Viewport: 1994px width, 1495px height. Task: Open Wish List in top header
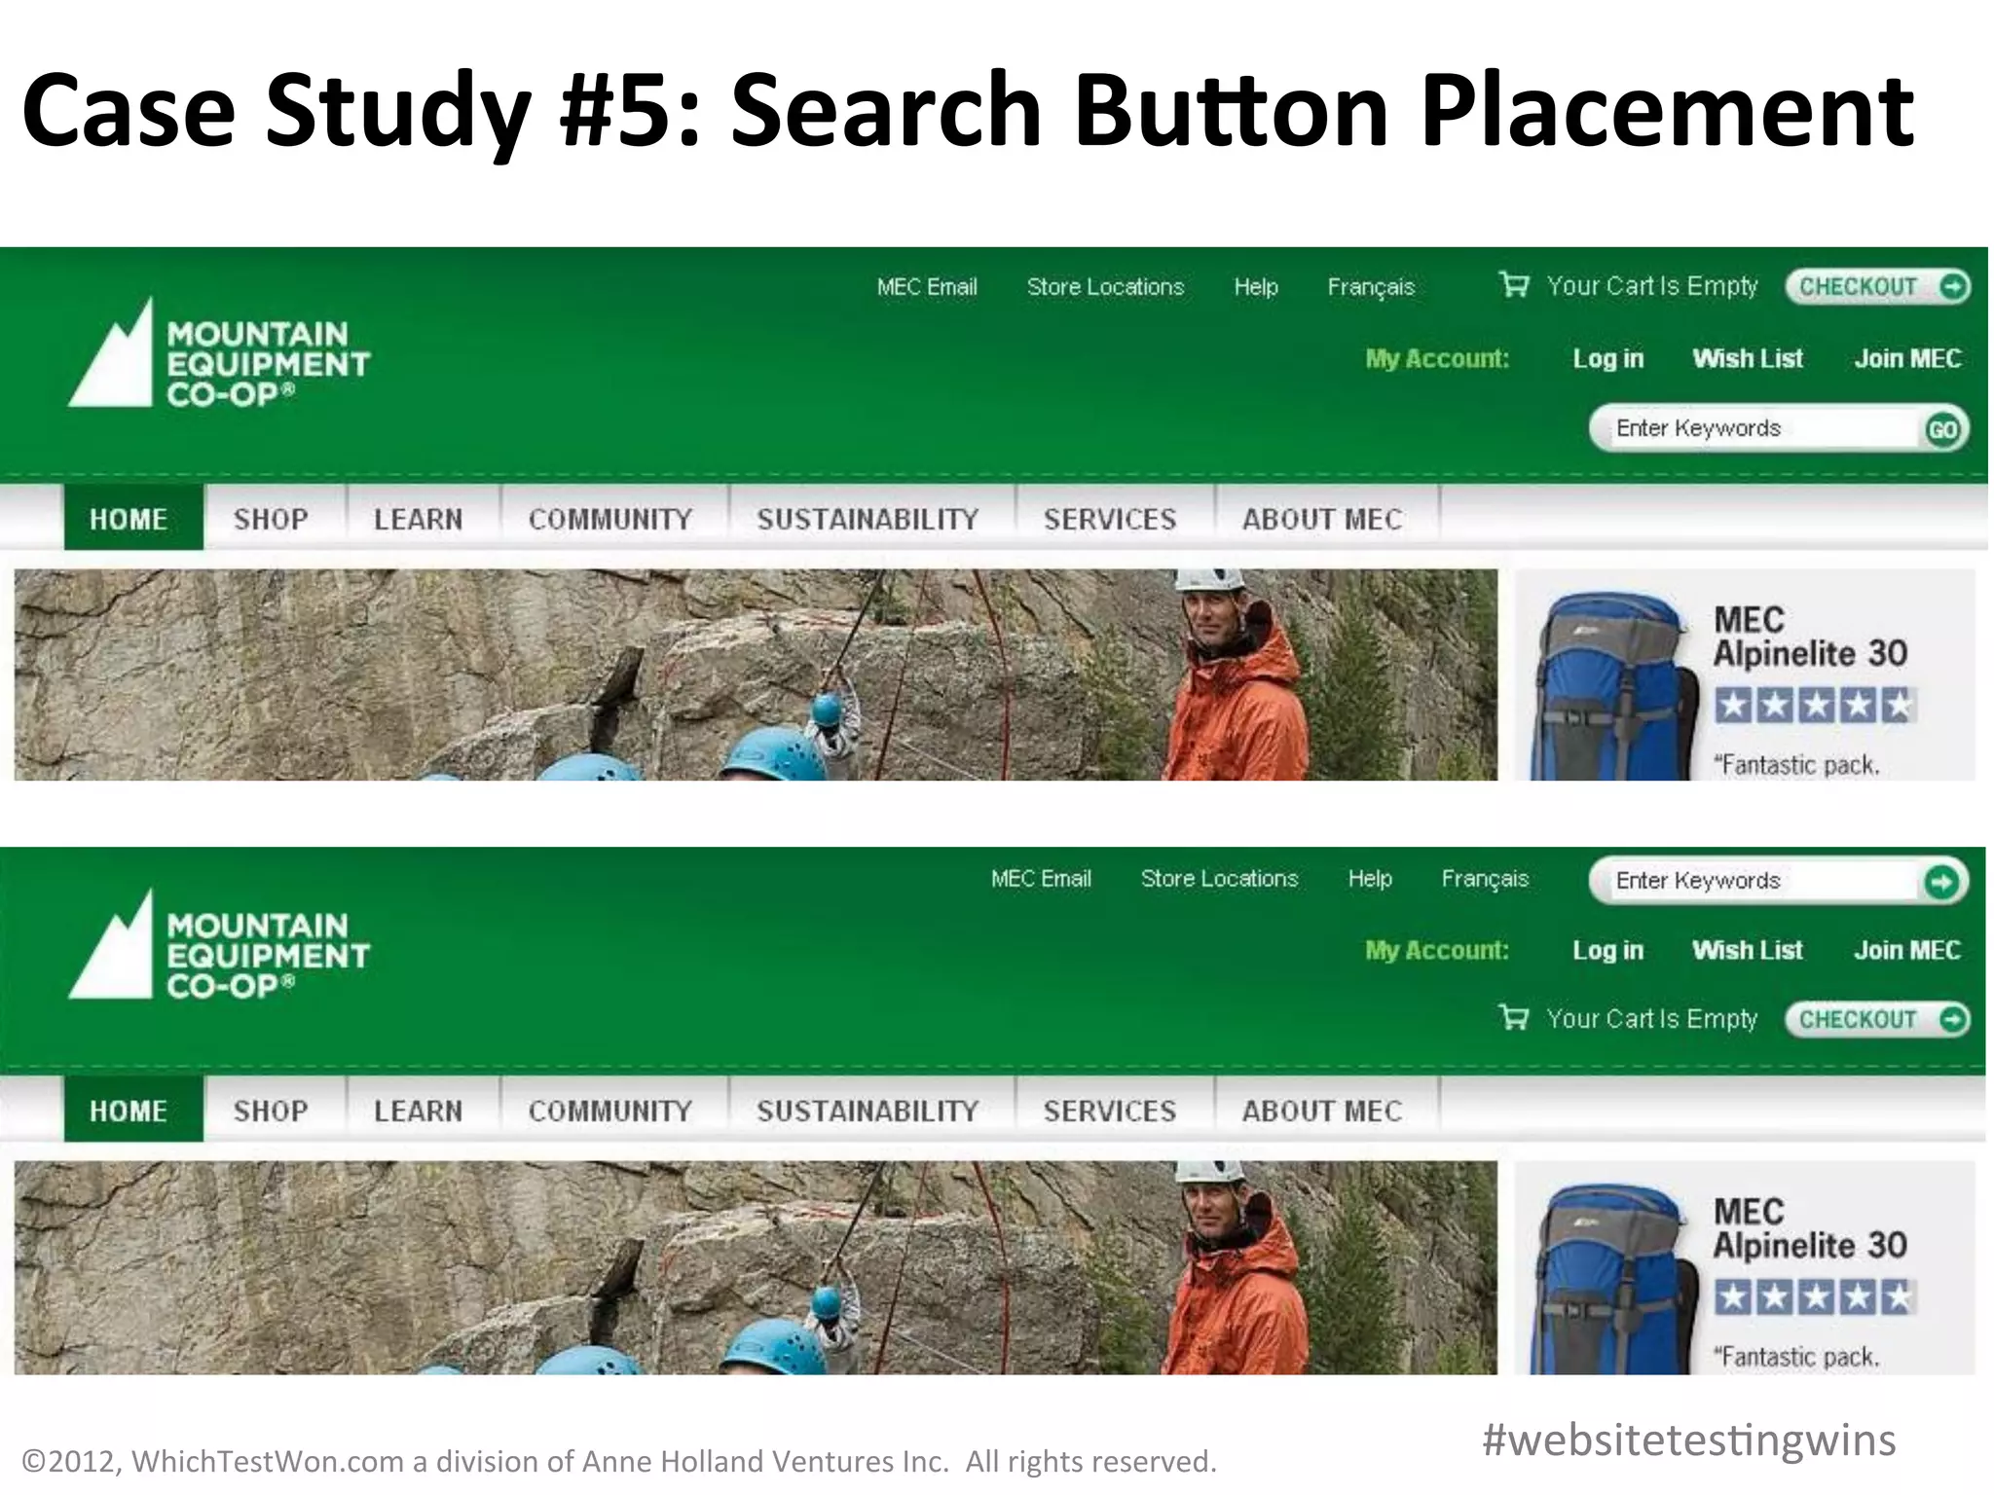coord(1748,359)
